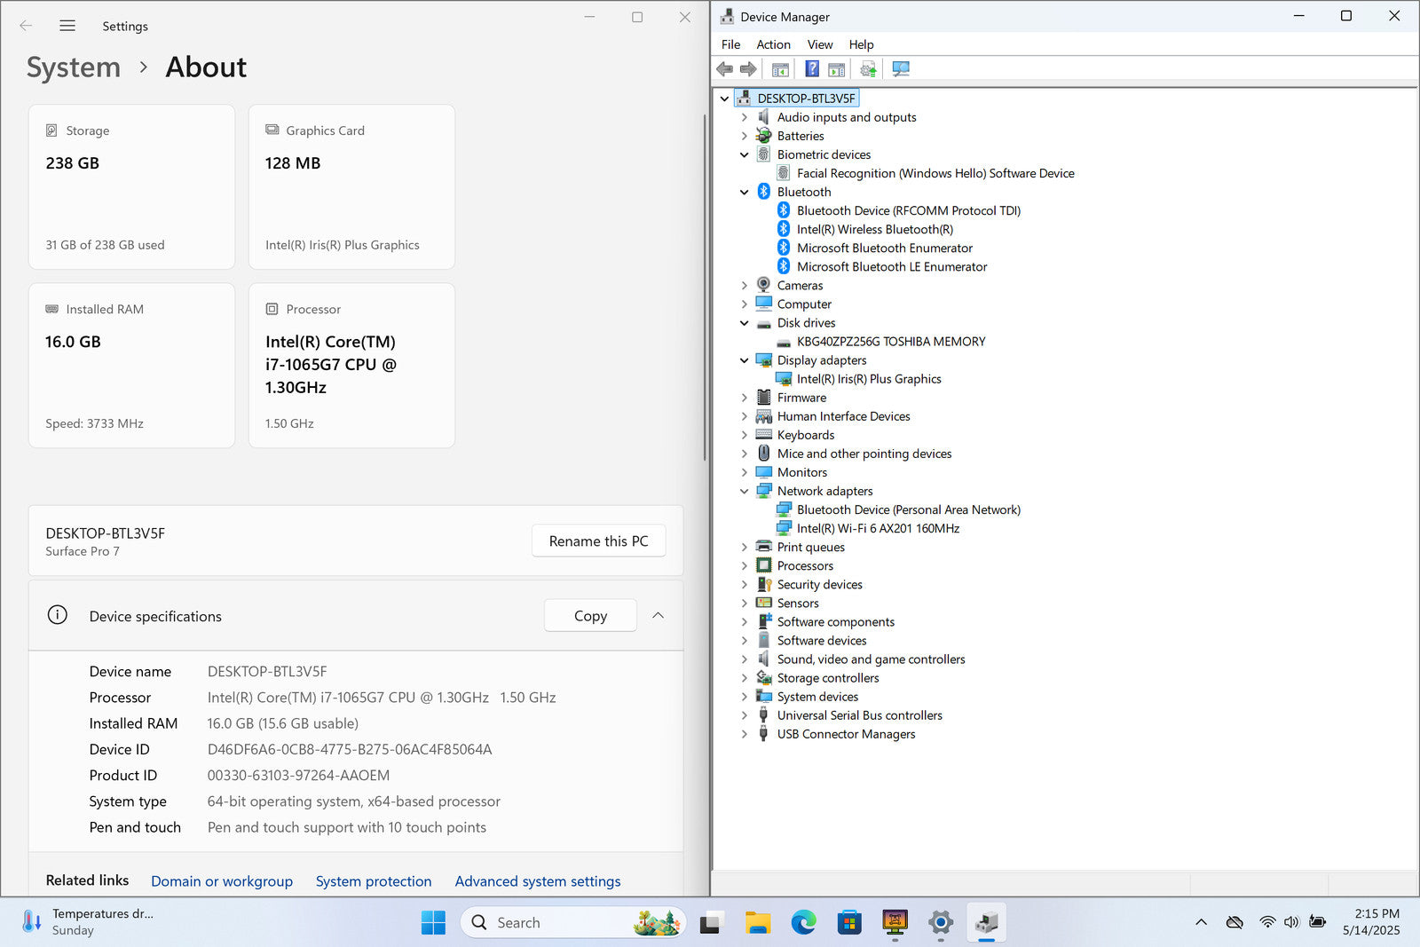This screenshot has height=947, width=1420.
Task: Select Intel(R) Wi-Fi 6 AX201 160MHz device
Action: click(x=878, y=528)
